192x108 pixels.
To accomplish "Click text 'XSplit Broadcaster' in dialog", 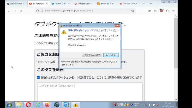I will pos(77,45).
